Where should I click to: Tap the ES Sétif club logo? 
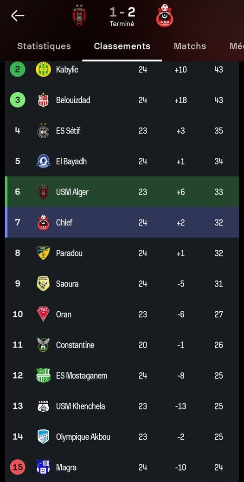click(43, 131)
